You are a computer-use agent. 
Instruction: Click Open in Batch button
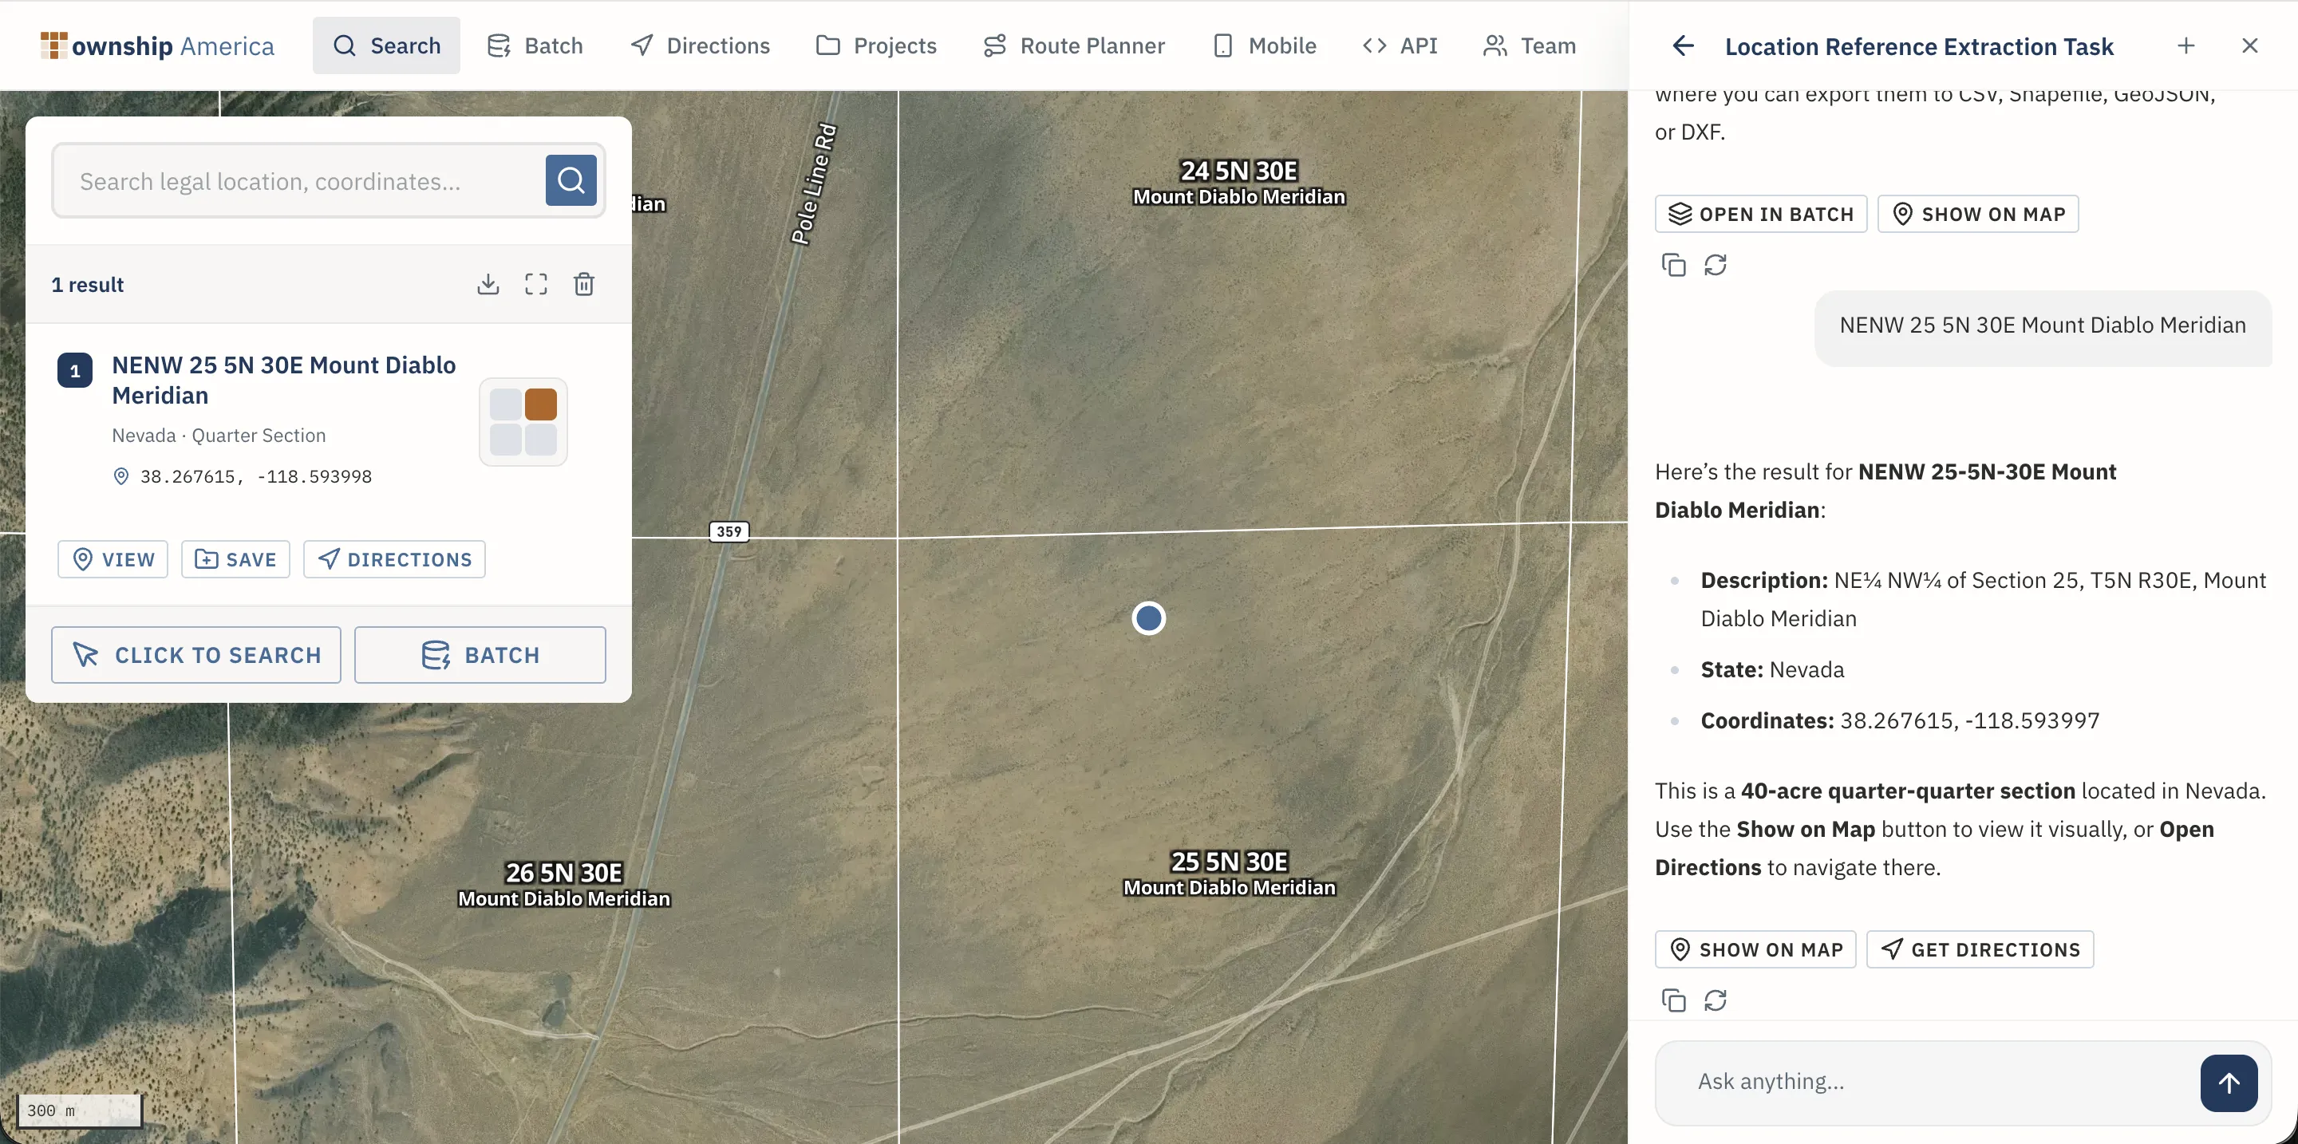(1761, 214)
